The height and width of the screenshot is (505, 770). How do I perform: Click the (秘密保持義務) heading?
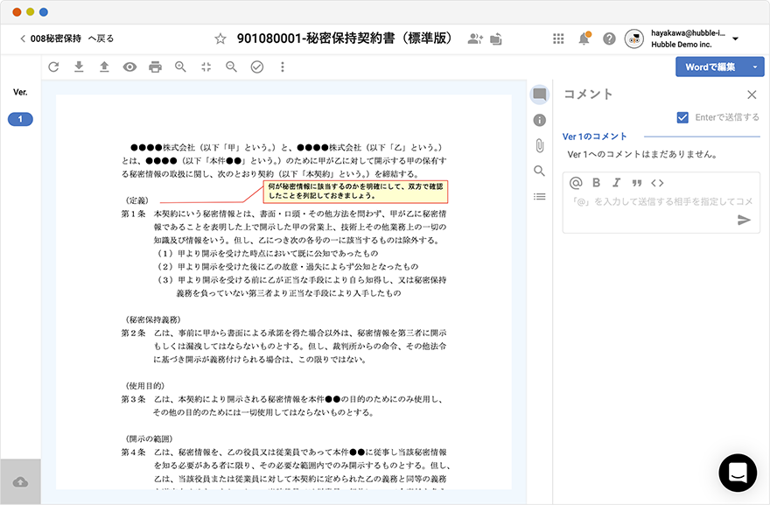tap(153, 319)
